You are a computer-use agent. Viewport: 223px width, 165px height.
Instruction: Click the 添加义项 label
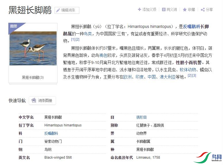click(149, 10)
